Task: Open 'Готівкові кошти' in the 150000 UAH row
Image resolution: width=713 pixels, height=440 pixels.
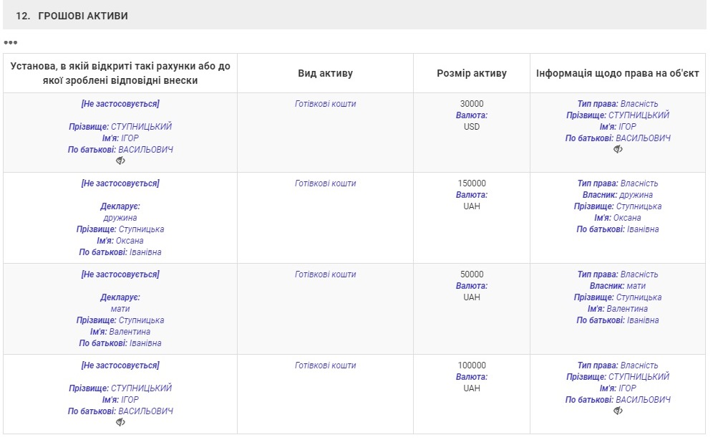Action: pyautogui.click(x=325, y=183)
